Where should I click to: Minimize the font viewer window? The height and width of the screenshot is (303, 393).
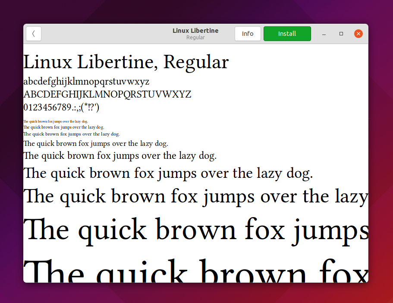tap(324, 34)
